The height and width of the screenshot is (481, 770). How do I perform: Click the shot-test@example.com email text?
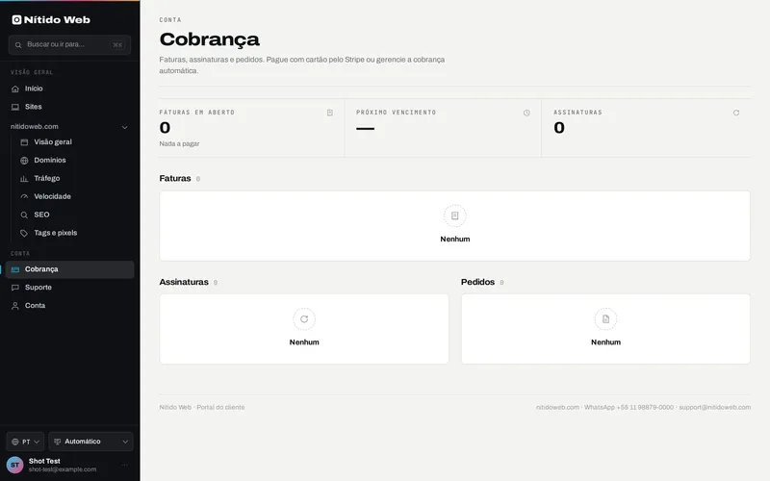(63, 469)
